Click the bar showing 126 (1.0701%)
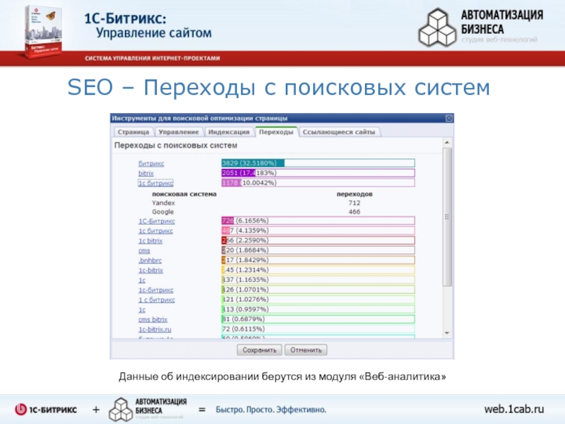This screenshot has height=424, width=565. [319, 290]
